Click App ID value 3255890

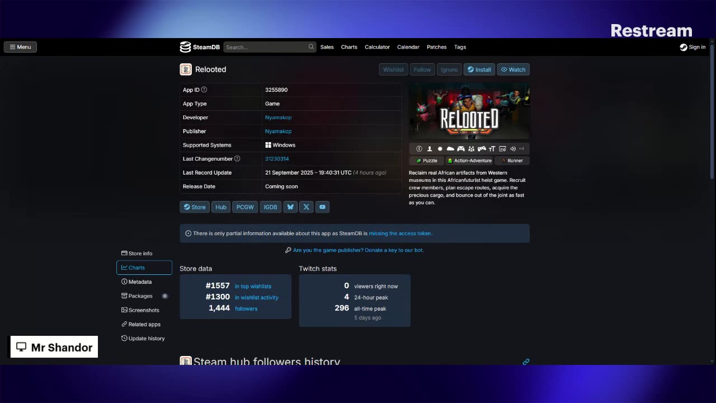(x=276, y=90)
